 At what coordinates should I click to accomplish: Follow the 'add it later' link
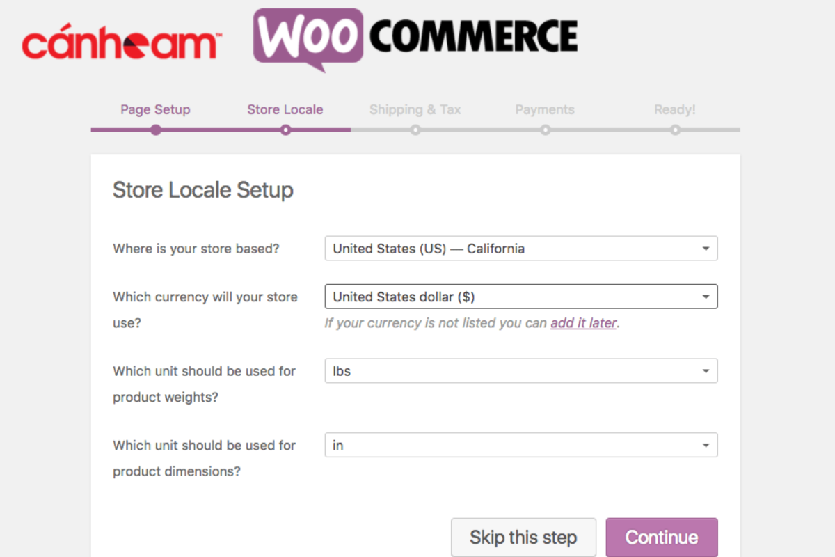pos(583,323)
